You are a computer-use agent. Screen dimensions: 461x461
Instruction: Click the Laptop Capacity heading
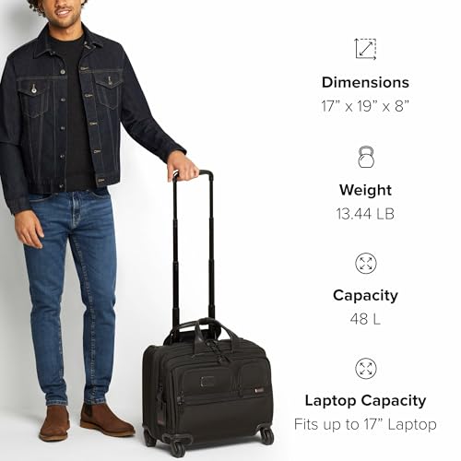(365, 401)
